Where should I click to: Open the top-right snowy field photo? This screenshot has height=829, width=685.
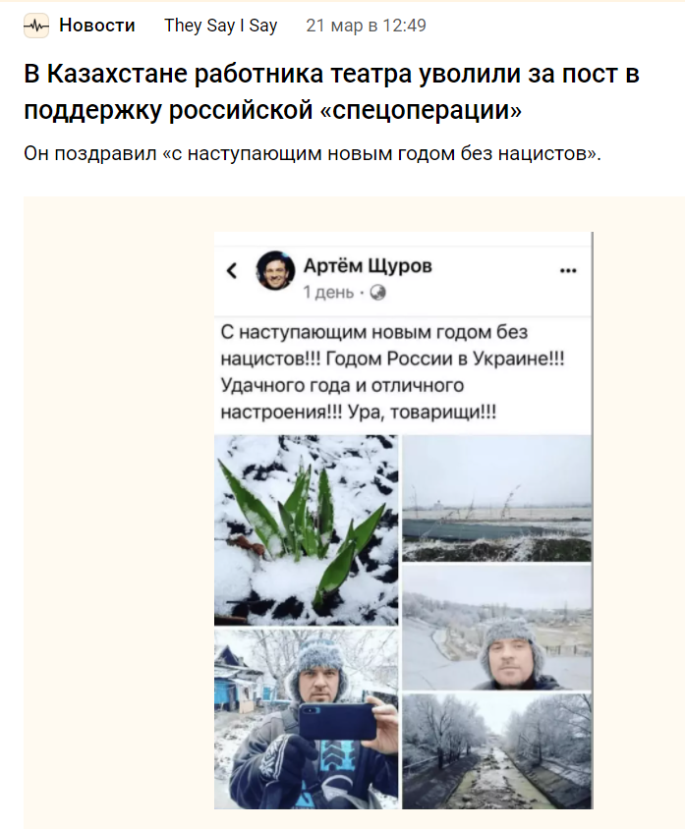coord(496,497)
